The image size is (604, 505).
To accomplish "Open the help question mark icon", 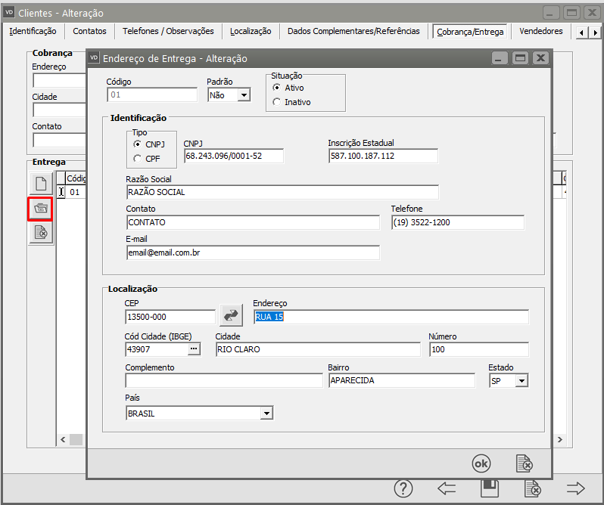I will point(403,488).
